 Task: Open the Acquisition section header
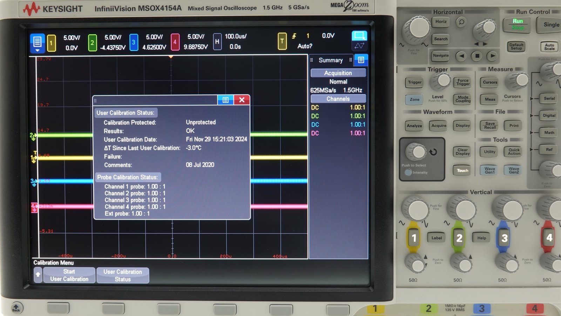coord(338,73)
